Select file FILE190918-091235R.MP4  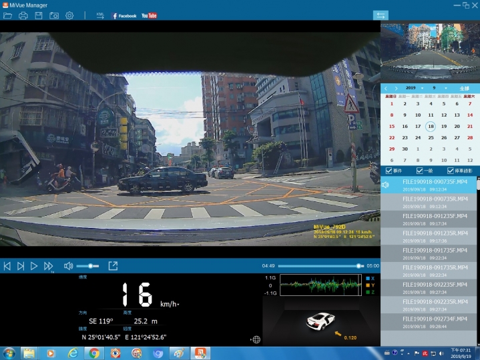[x=429, y=236]
